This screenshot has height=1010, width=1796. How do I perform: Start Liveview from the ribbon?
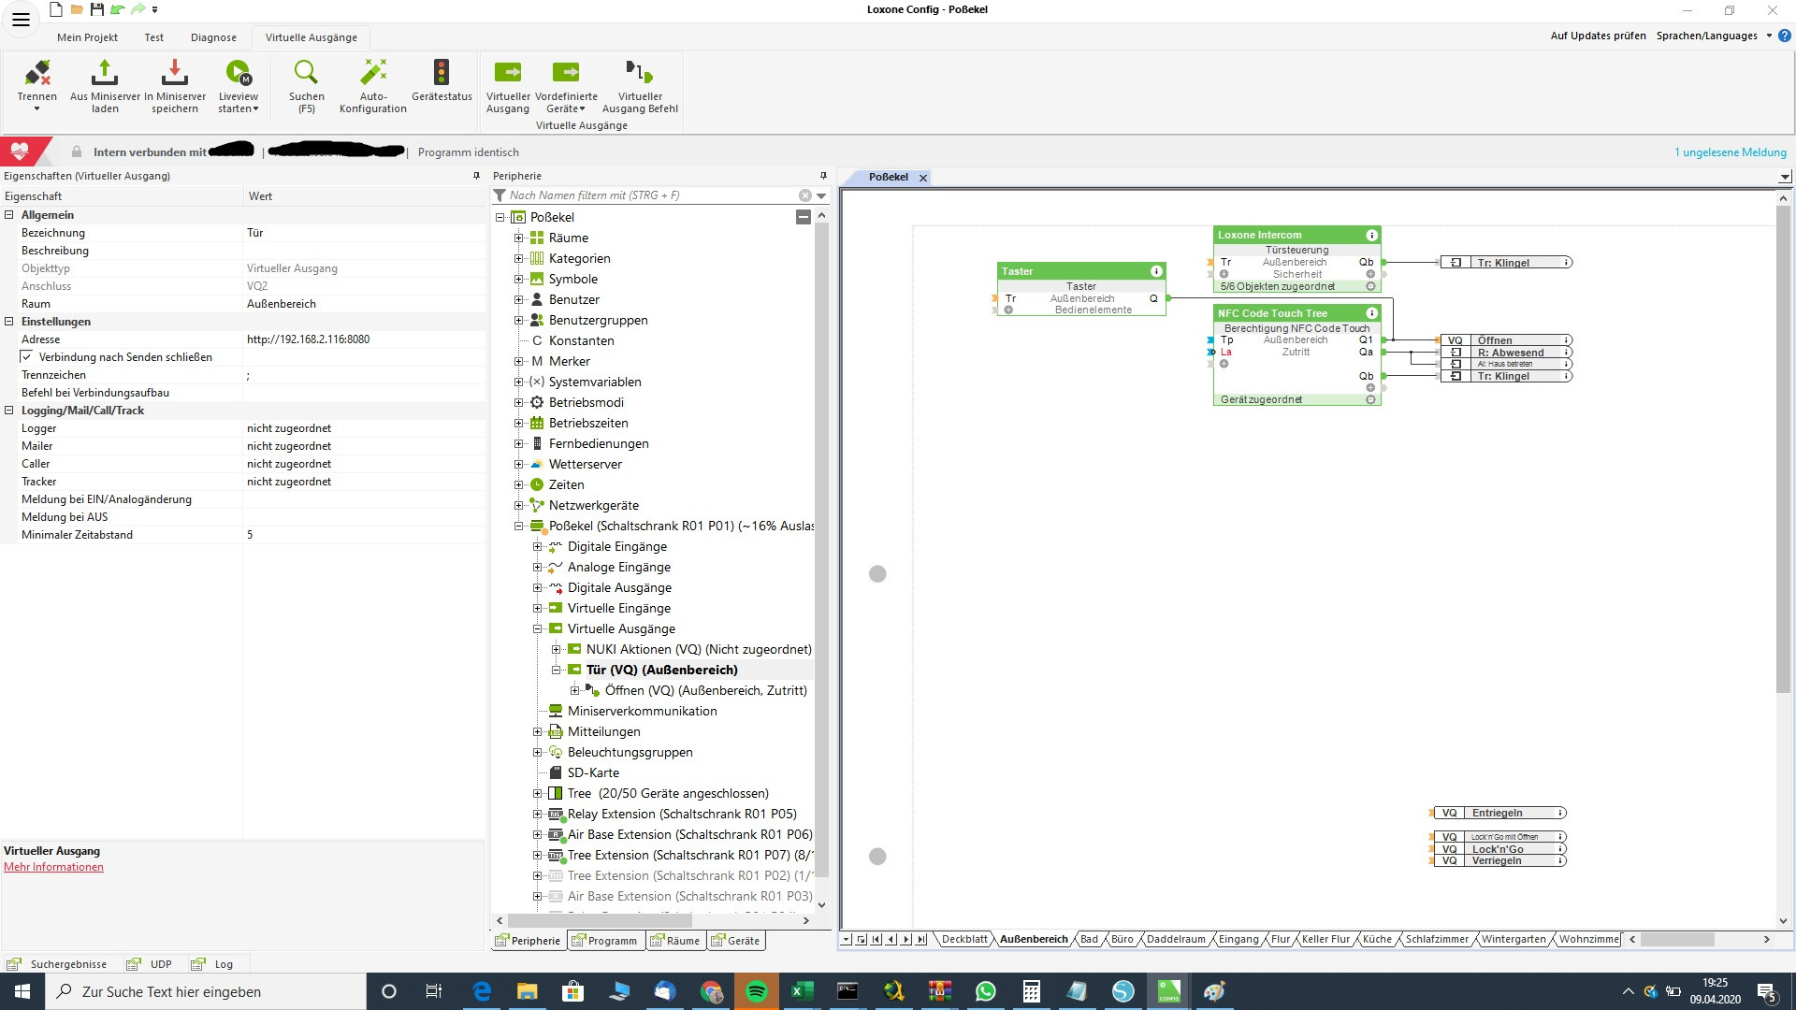(x=238, y=73)
